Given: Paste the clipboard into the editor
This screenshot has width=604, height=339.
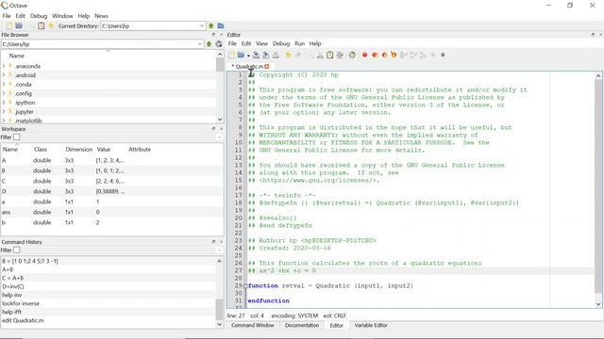Looking at the screenshot, I should click(x=329, y=55).
